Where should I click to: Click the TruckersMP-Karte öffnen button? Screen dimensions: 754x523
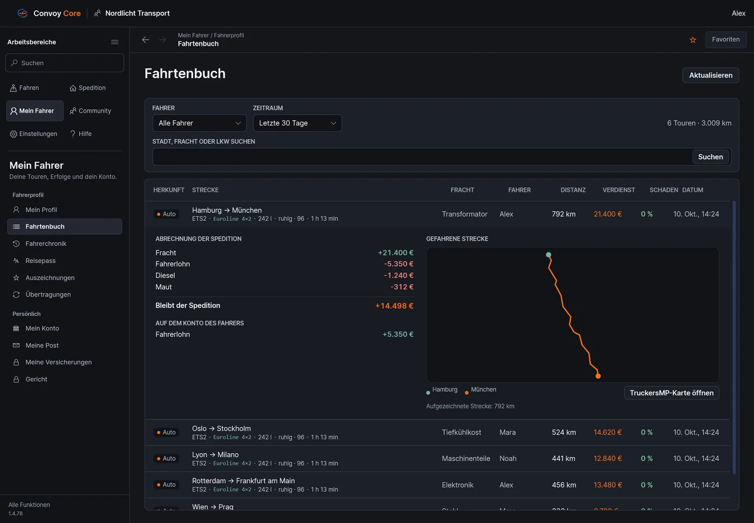coord(672,393)
